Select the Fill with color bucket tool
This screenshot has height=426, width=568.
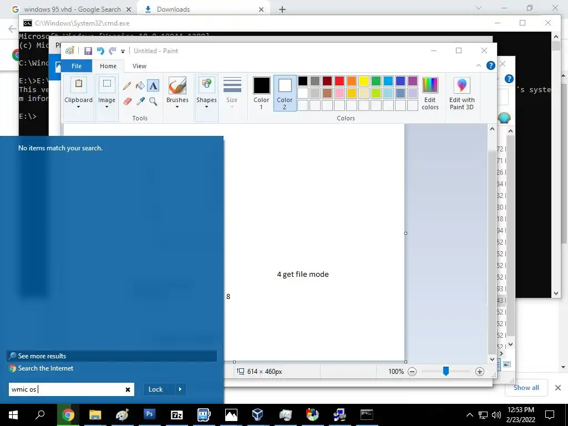pos(140,86)
